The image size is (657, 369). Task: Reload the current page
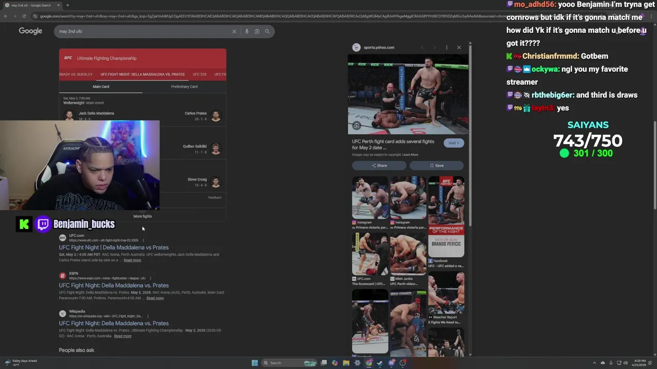[x=24, y=16]
